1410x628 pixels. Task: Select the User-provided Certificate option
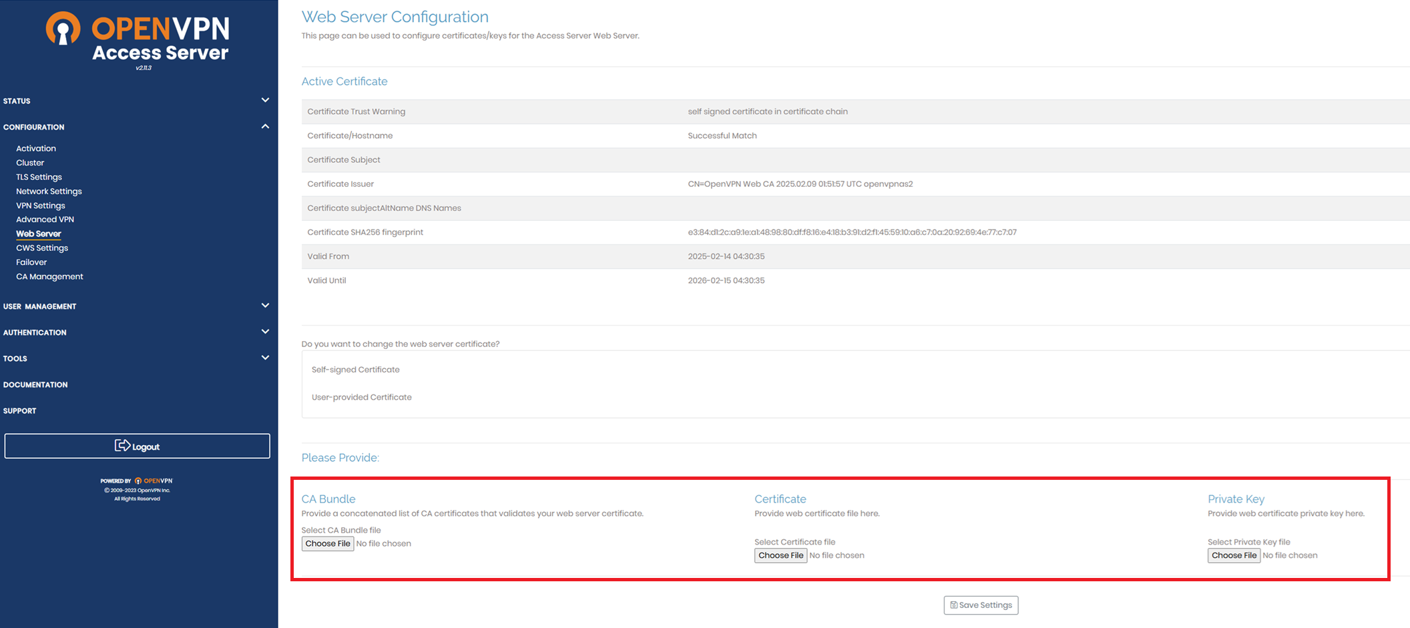point(361,397)
